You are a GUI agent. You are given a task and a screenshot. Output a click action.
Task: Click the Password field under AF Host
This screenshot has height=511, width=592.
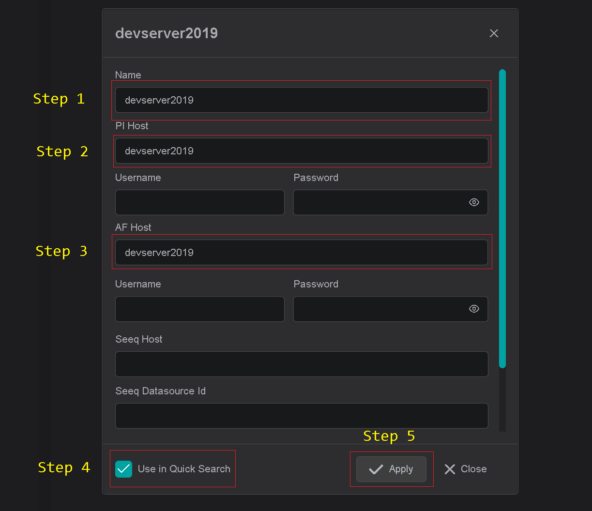pos(391,309)
